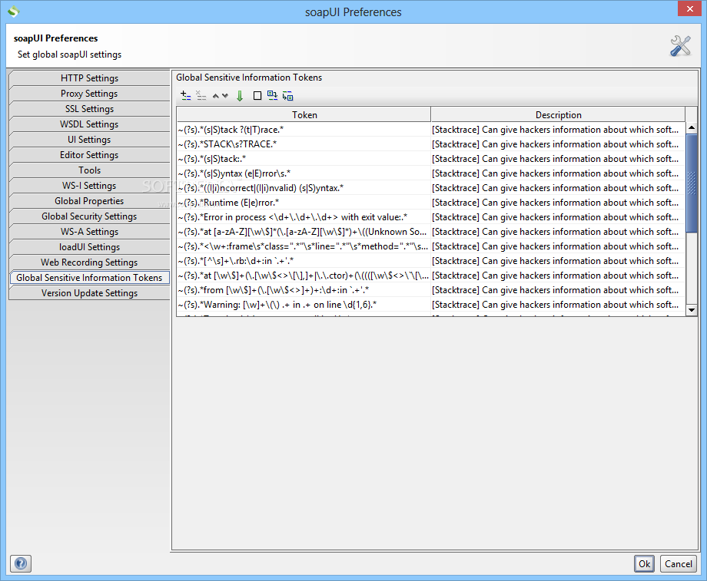The height and width of the screenshot is (581, 707).
Task: Confirm preferences with the Ok button
Action: [x=644, y=563]
